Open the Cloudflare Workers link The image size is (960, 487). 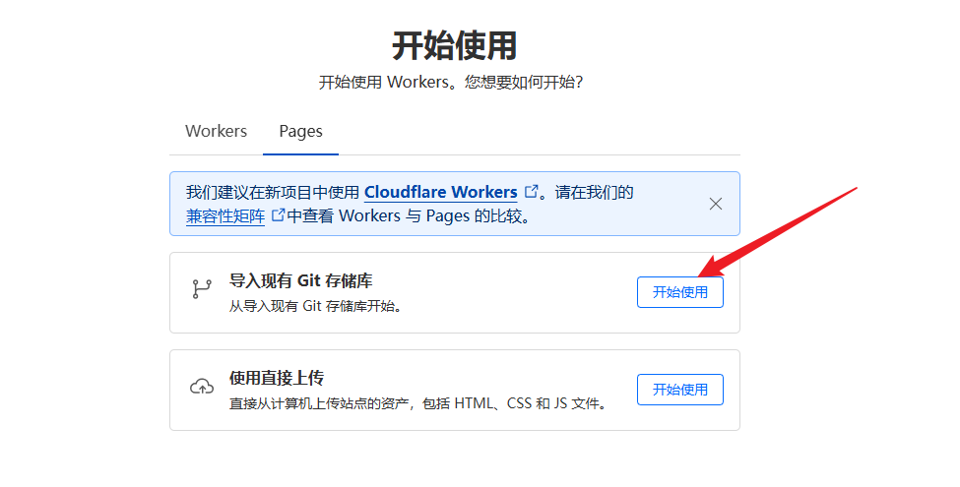tap(440, 192)
